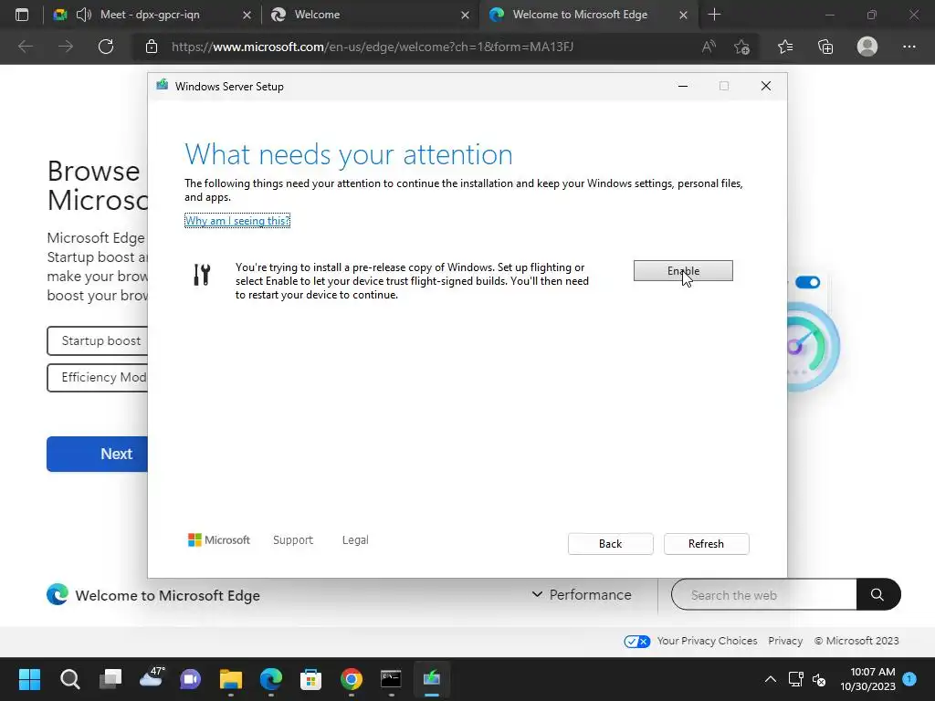Close the Welcome to Microsoft Edge tab
Image resolution: width=935 pixels, height=701 pixels.
coord(683,15)
